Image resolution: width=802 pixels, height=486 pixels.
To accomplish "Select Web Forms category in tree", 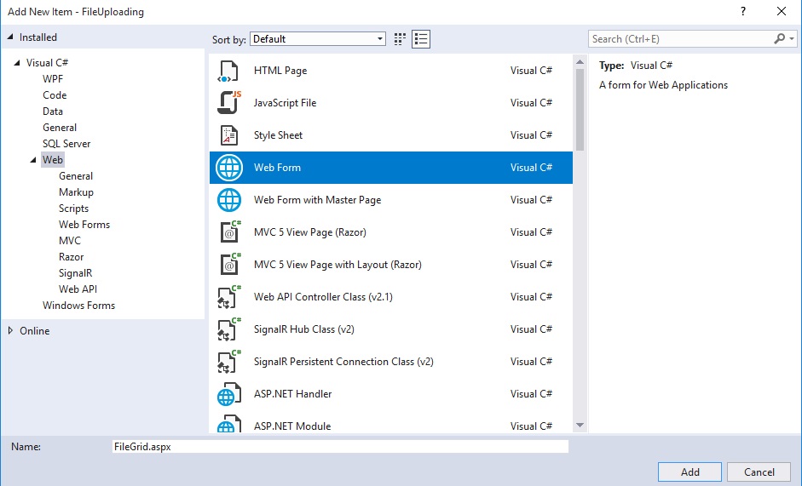I will click(84, 225).
